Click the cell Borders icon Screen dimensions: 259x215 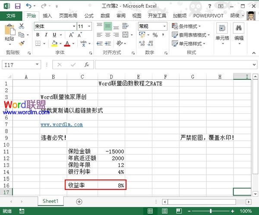[38, 44]
